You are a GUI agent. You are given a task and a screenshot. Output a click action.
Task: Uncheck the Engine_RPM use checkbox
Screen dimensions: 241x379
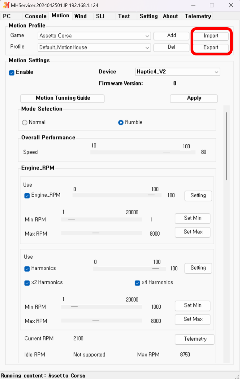tap(27, 195)
